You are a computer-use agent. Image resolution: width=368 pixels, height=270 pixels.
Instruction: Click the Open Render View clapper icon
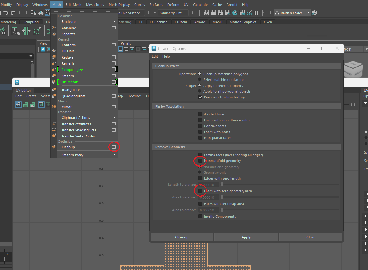206,13
